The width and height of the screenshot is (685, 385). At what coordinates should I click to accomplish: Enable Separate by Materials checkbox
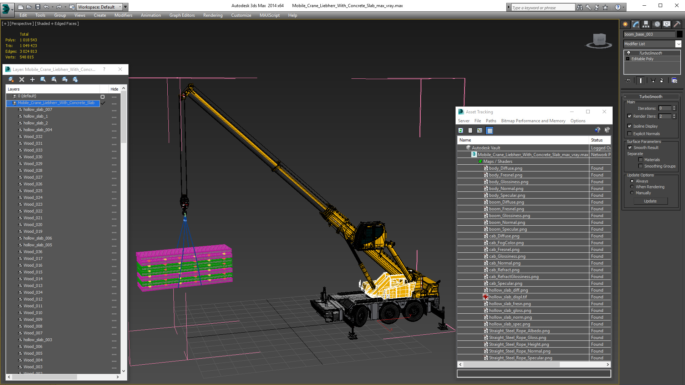tap(640, 160)
